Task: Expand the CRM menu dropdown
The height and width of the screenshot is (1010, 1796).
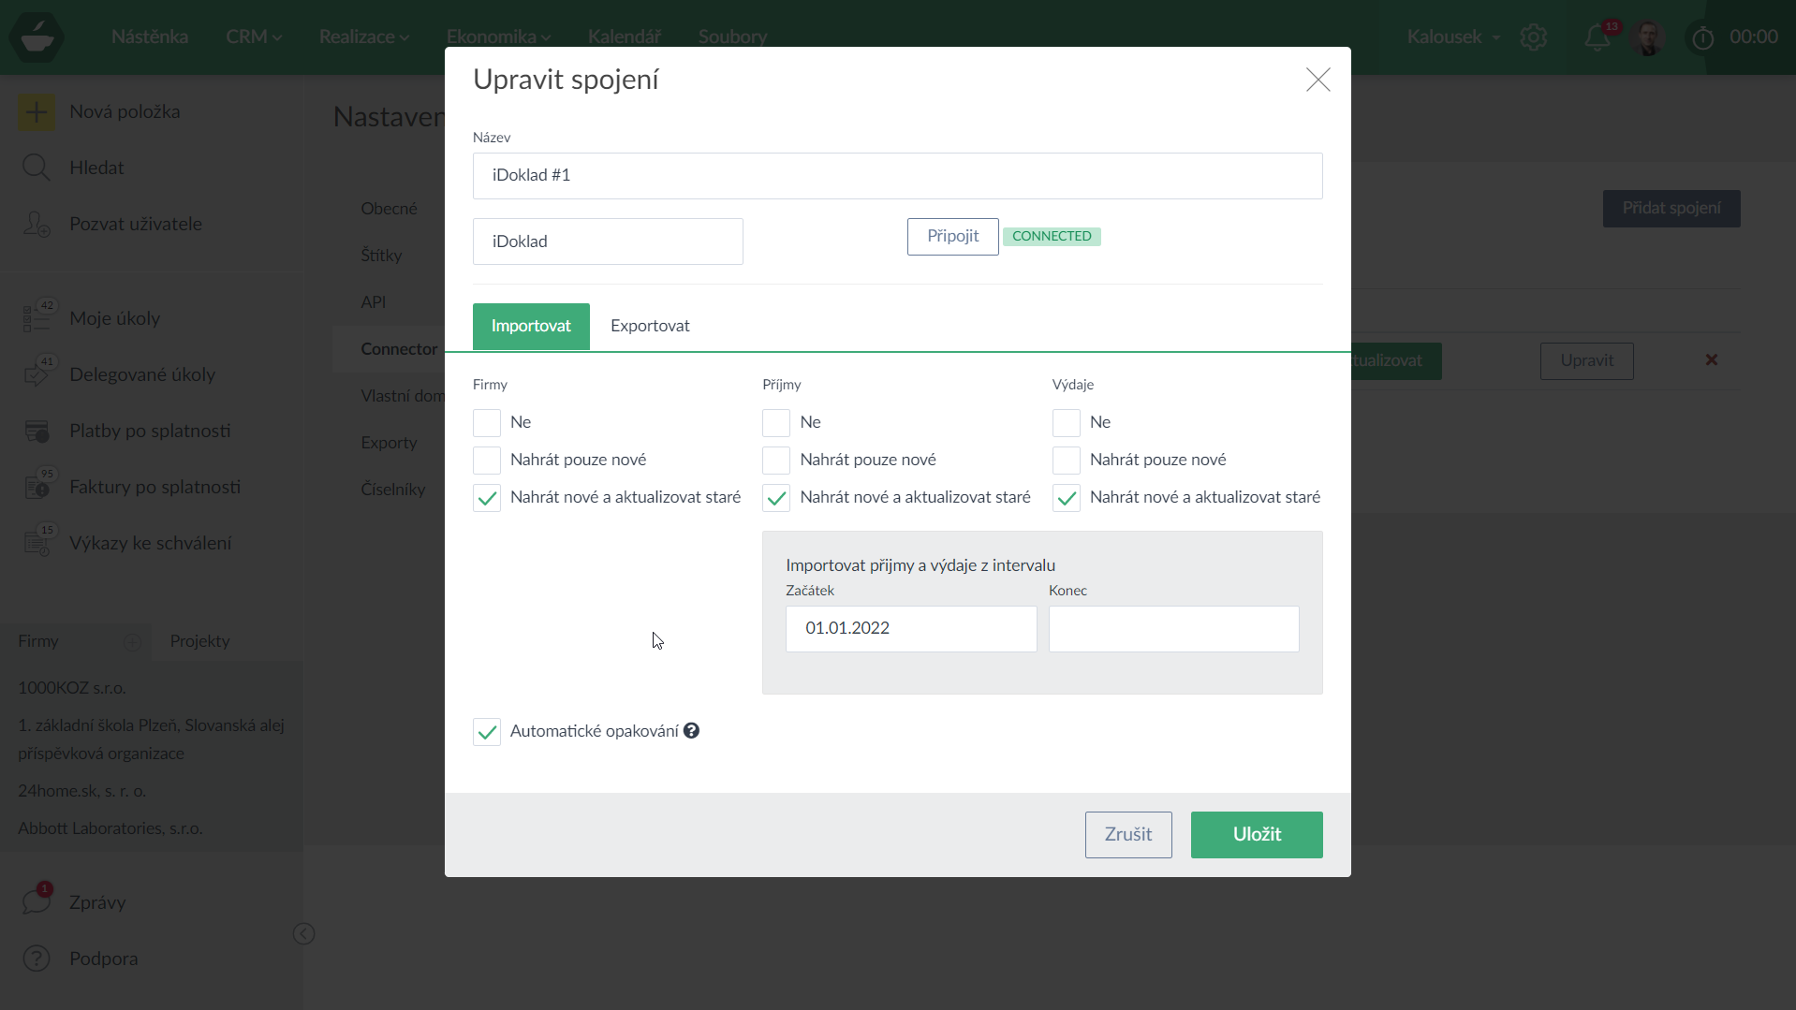Action: tap(253, 37)
